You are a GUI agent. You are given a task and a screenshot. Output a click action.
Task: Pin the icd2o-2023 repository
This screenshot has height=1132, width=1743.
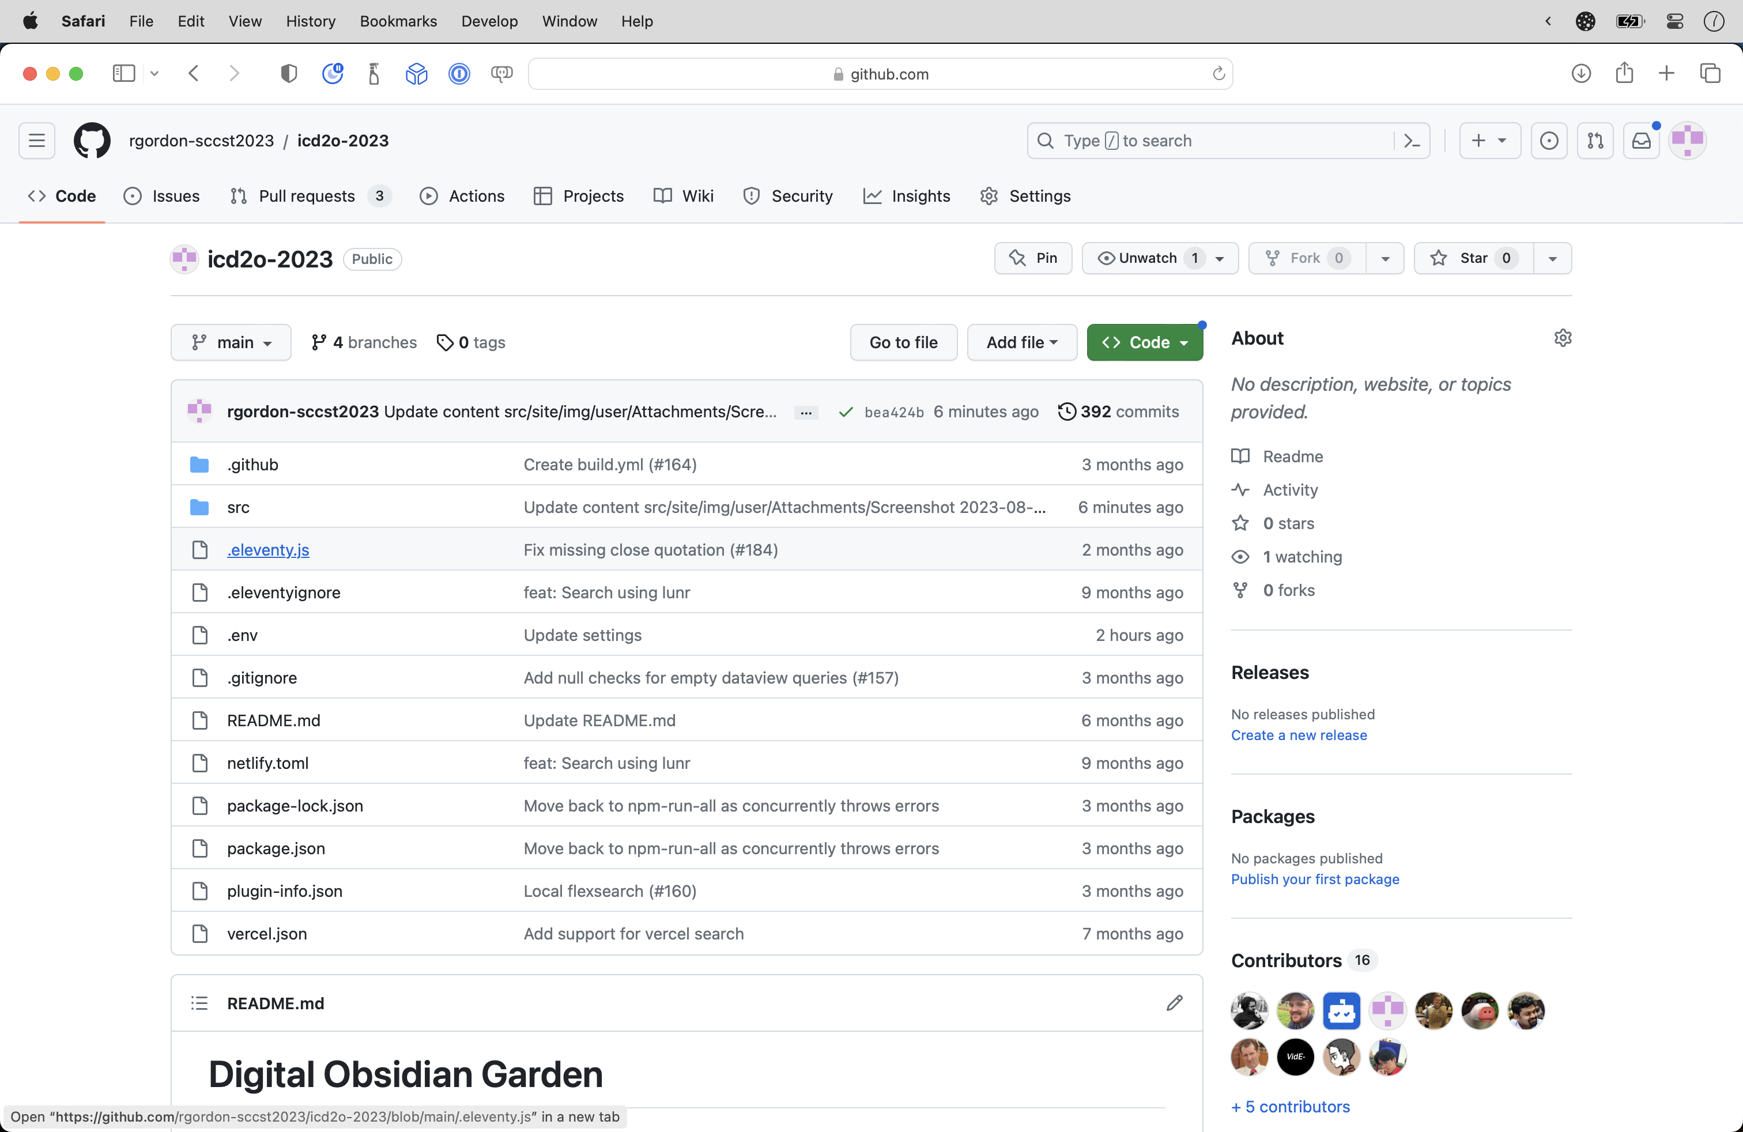pos(1033,258)
